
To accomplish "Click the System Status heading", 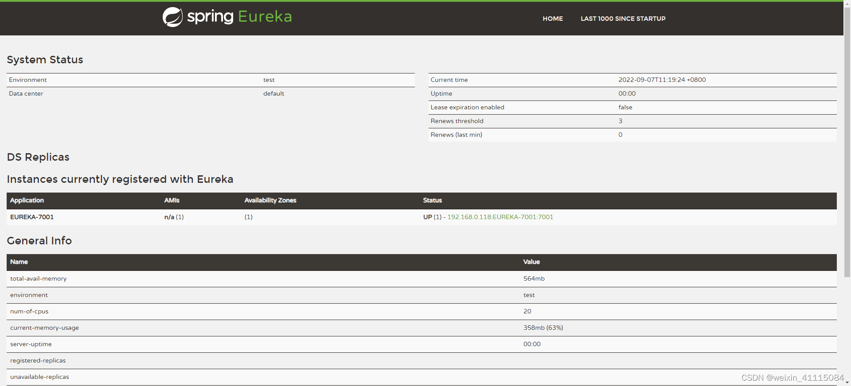I will pos(45,60).
